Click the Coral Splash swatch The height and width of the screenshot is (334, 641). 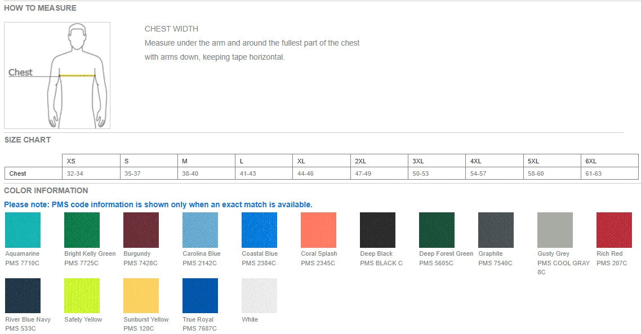coord(318,230)
